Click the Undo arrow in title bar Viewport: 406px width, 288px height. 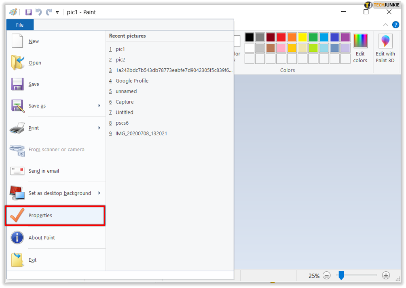point(38,12)
